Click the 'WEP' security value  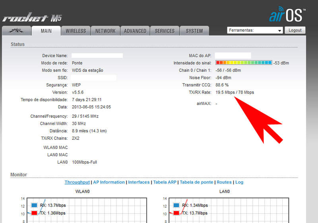point(76,85)
